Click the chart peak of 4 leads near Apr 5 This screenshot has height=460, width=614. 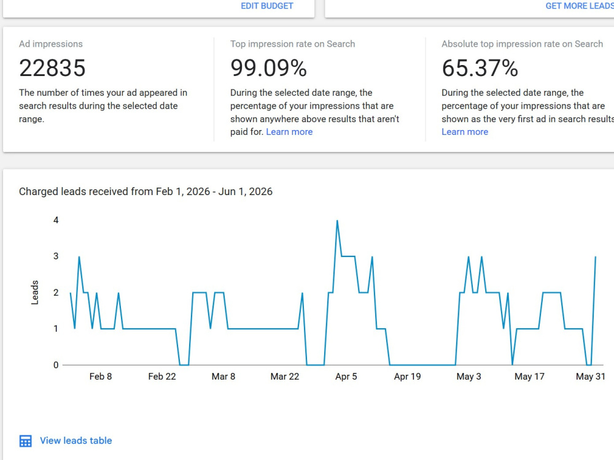pos(337,221)
